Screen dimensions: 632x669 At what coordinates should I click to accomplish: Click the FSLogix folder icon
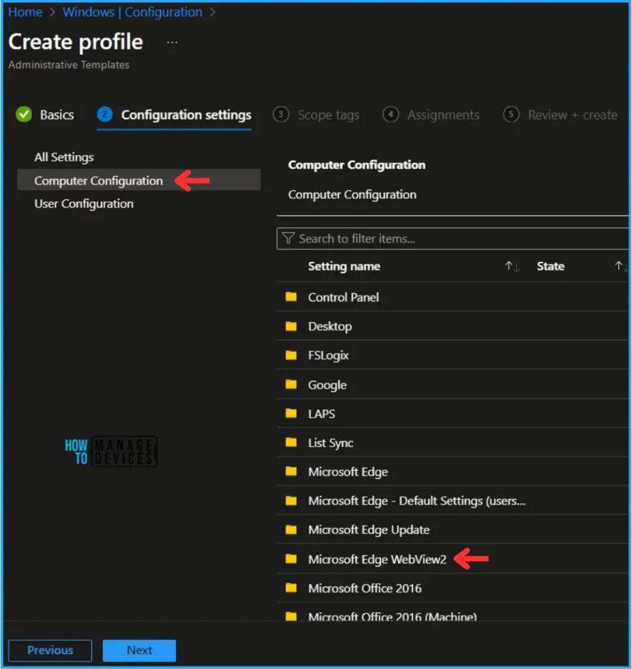click(291, 355)
